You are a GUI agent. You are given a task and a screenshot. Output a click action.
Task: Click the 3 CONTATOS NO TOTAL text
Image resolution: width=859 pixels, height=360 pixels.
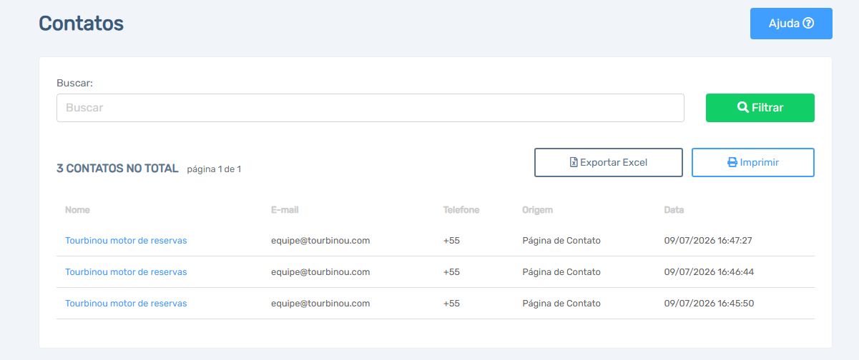tap(117, 169)
